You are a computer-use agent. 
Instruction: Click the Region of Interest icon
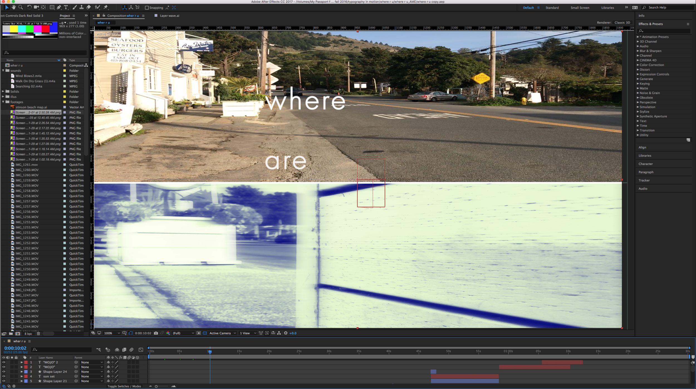pos(198,333)
